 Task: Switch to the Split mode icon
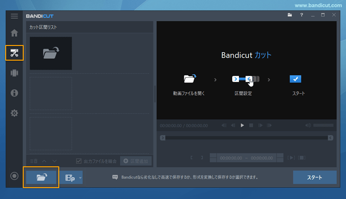pos(14,73)
